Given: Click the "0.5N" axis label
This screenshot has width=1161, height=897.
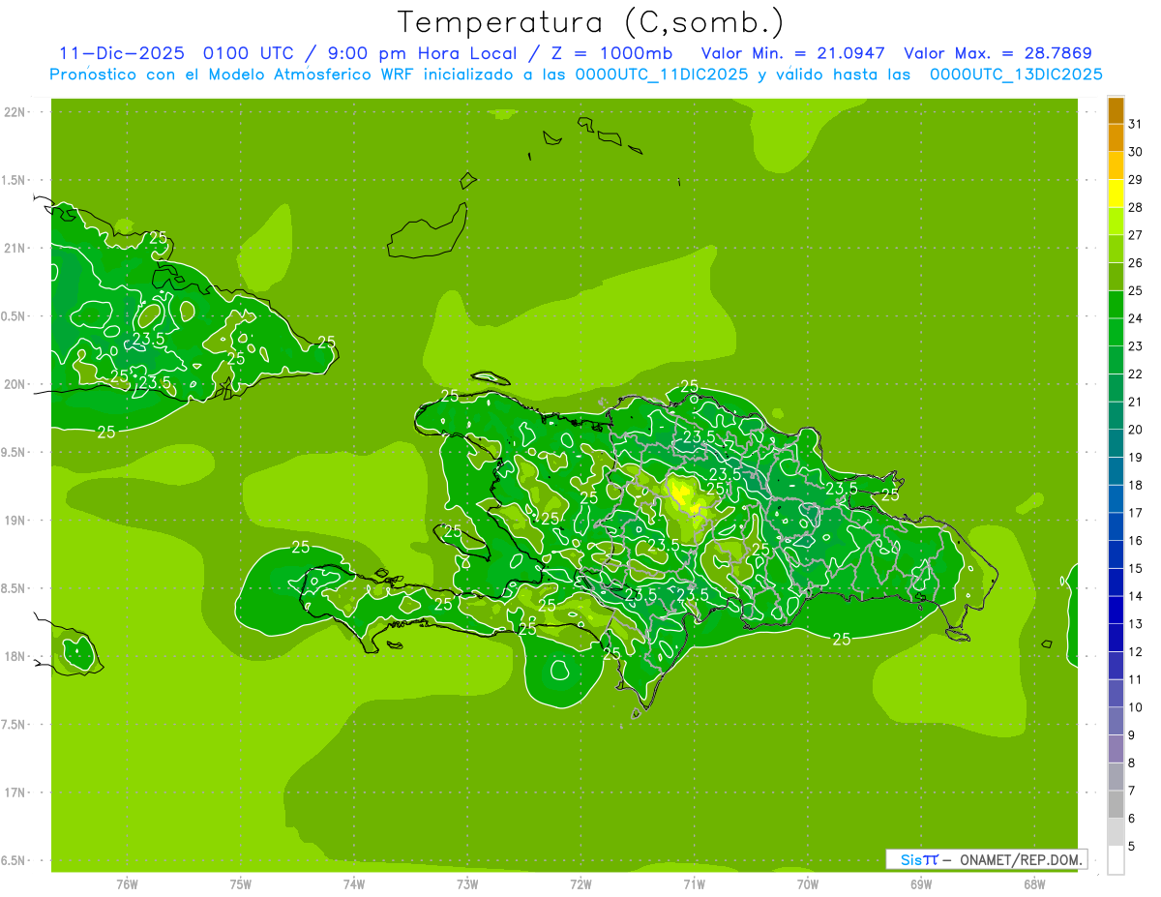Looking at the screenshot, I should coord(15,316).
